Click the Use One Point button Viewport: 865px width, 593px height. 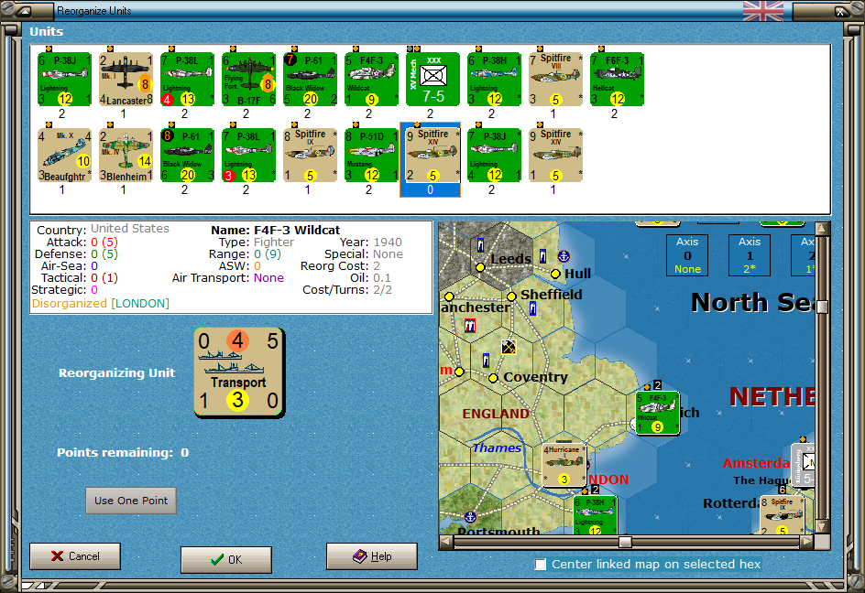(x=131, y=501)
